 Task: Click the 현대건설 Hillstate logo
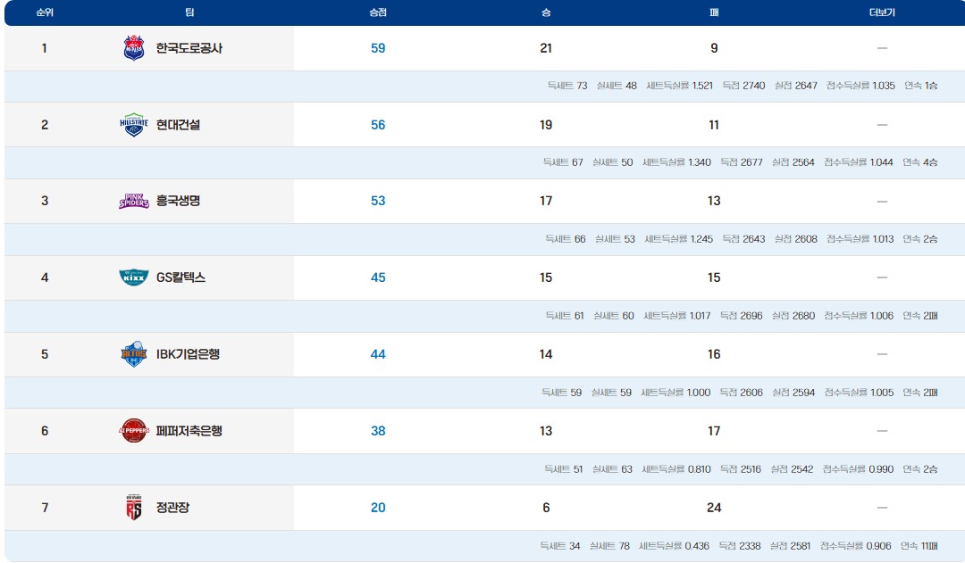133,125
